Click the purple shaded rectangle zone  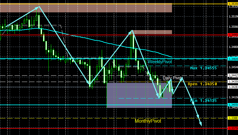[x=139, y=95]
